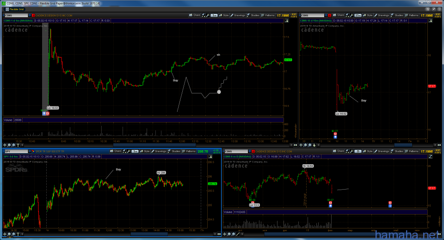Open Share menu in bottom-right daily CDNS chart
Image resolution: width=444 pixels, height=240 pixels.
(339, 151)
